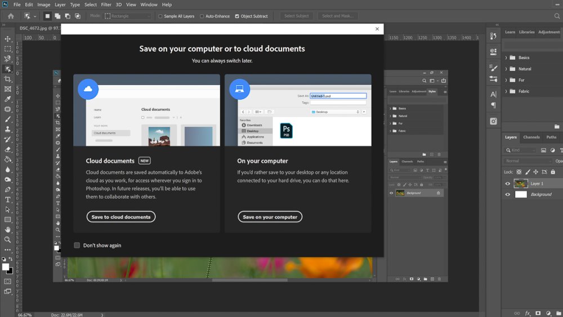The width and height of the screenshot is (563, 317).
Task: Click the Select Subject button
Action: coord(297,16)
